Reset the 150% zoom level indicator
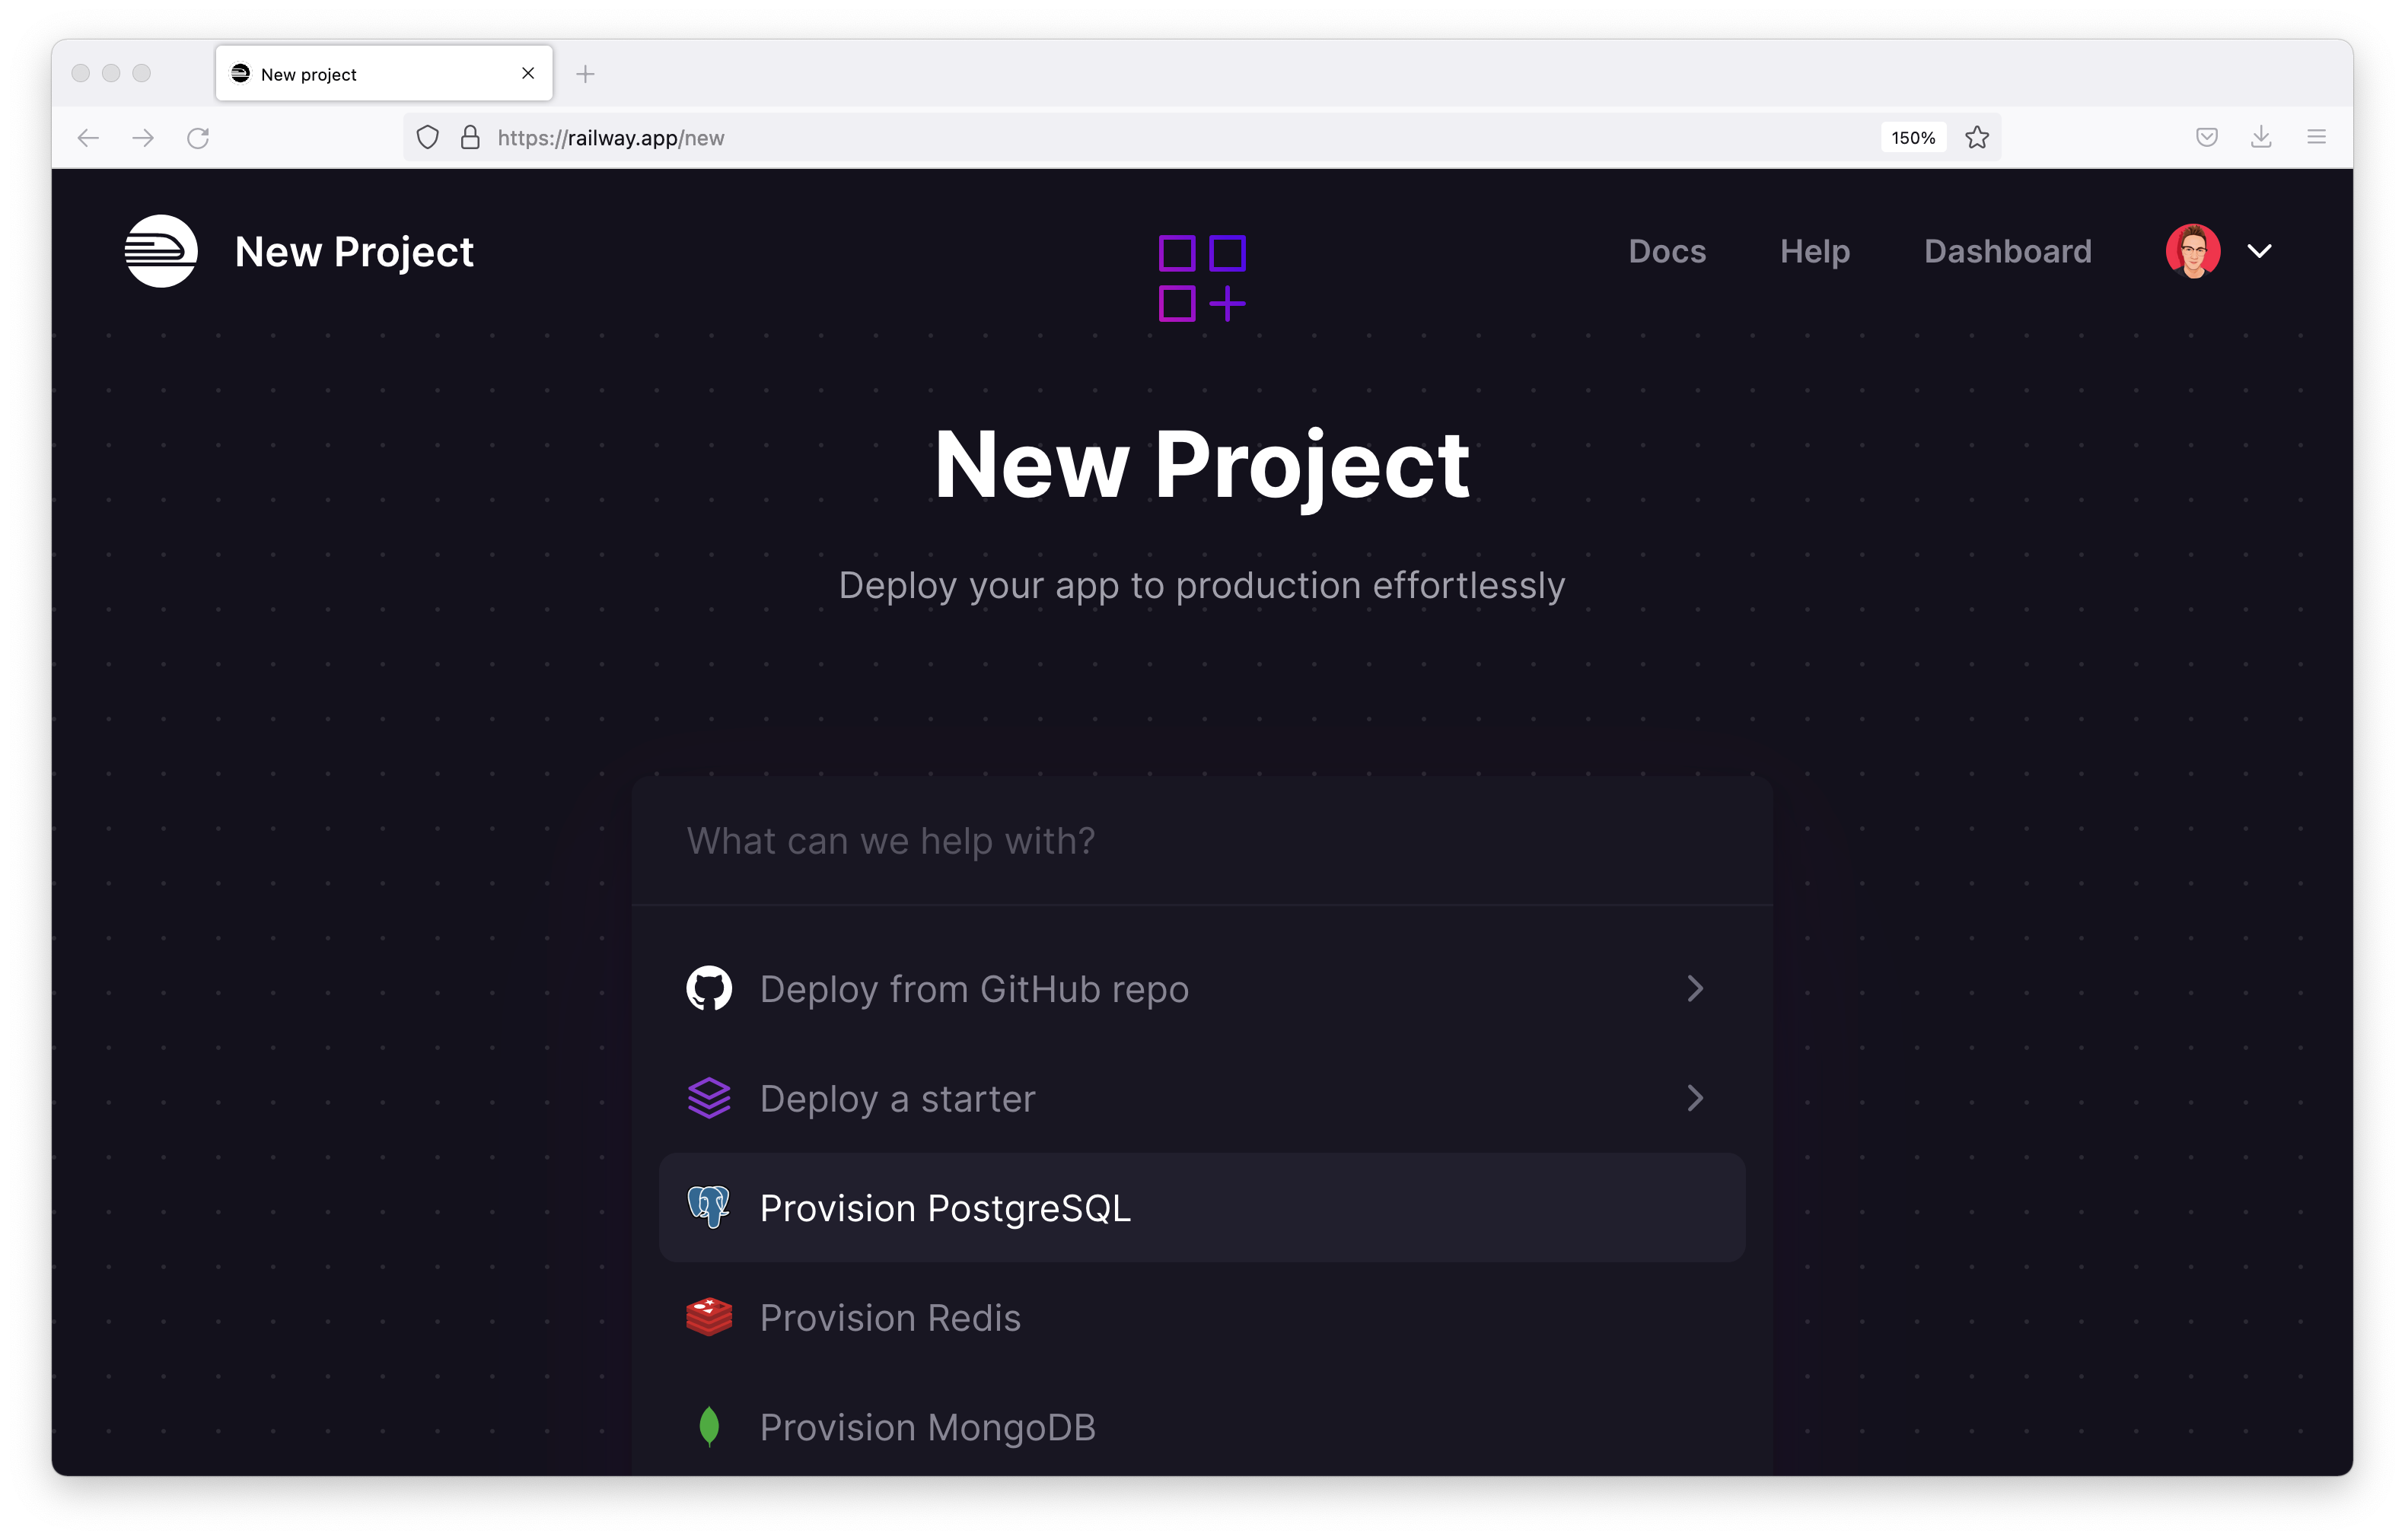The image size is (2405, 1540). coord(1912,138)
